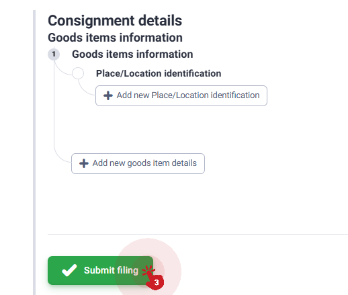Click the empty circle node beside Place/Location
The image size is (348, 295).
pyautogui.click(x=78, y=73)
